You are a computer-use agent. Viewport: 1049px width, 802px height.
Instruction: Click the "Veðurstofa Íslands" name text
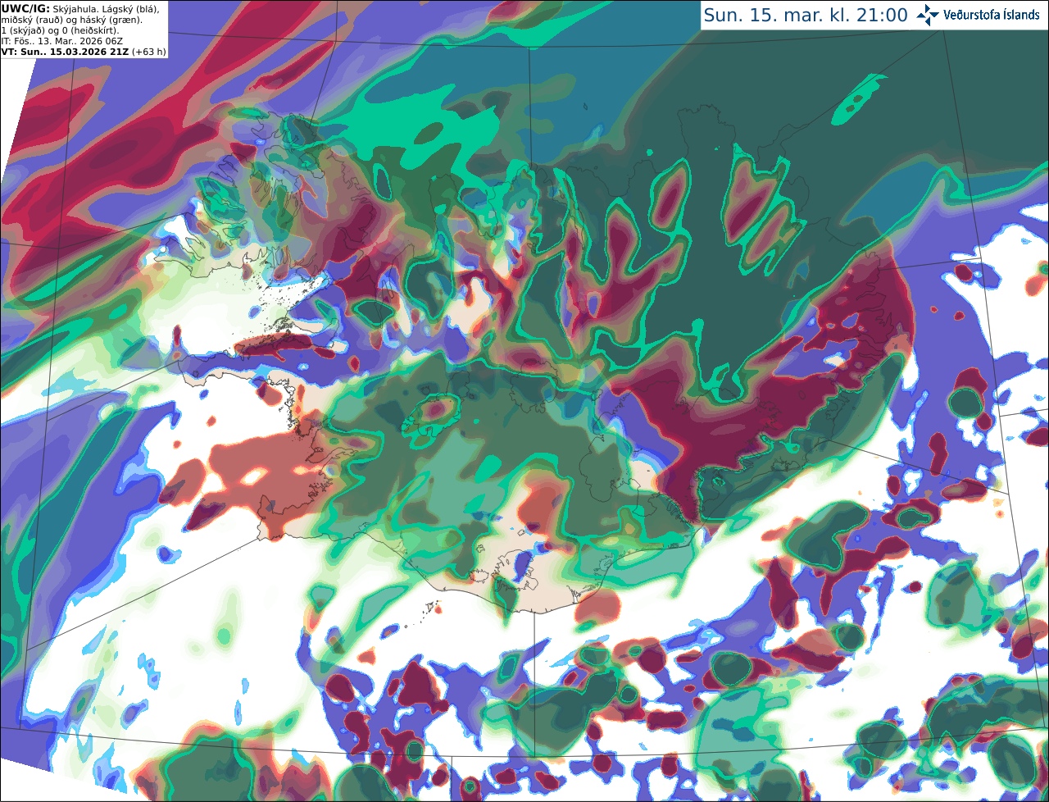(x=992, y=15)
